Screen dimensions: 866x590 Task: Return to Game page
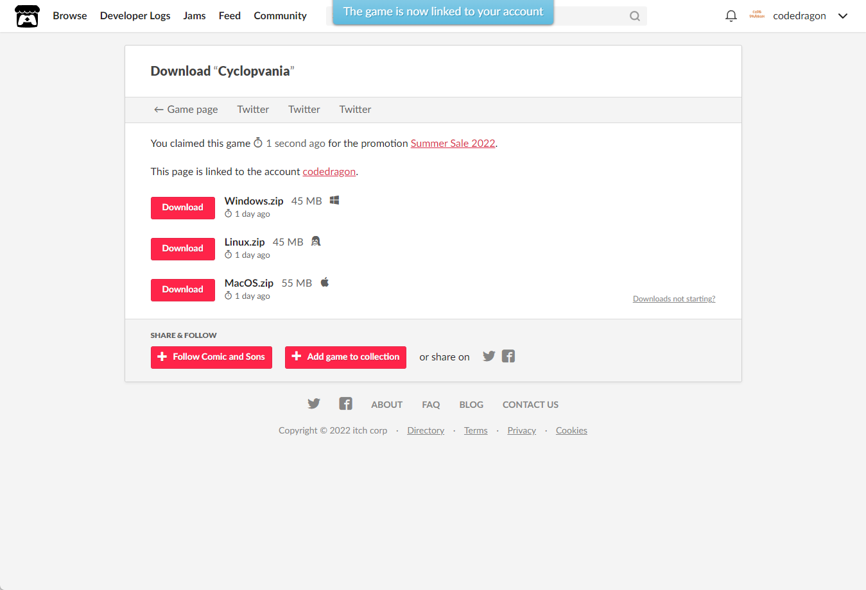click(x=186, y=109)
